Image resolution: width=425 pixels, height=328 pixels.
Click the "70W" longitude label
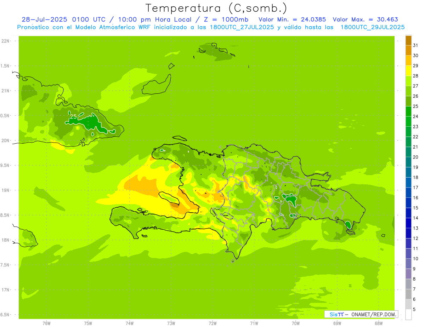point(296,323)
